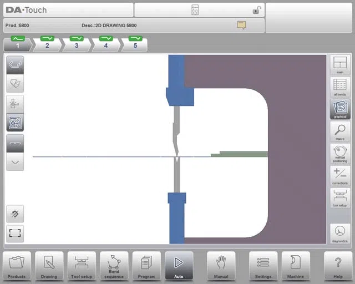Select bend step 2
Image resolution: width=355 pixels, height=284 pixels.
point(47,44)
